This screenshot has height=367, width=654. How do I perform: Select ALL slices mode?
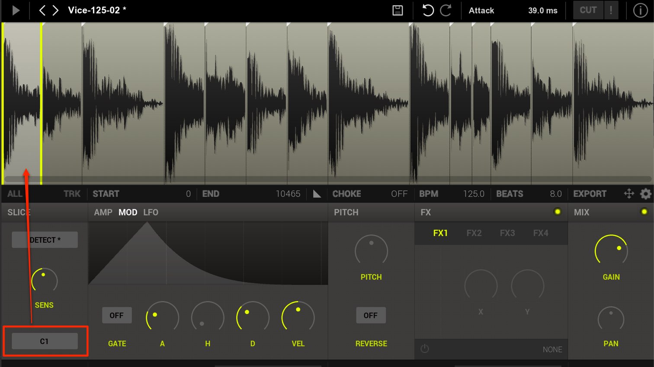[15, 194]
